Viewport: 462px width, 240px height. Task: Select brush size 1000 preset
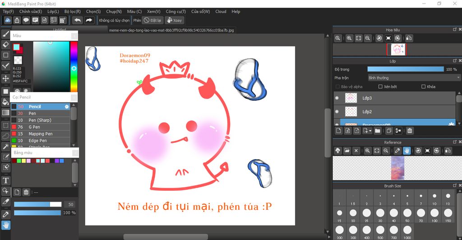point(407,232)
